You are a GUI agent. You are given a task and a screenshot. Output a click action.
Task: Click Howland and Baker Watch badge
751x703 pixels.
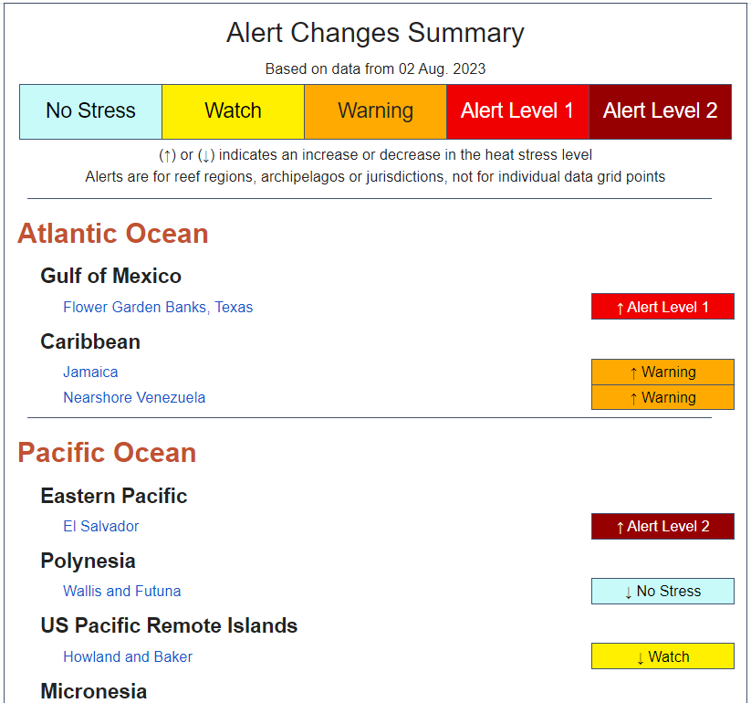coord(662,656)
